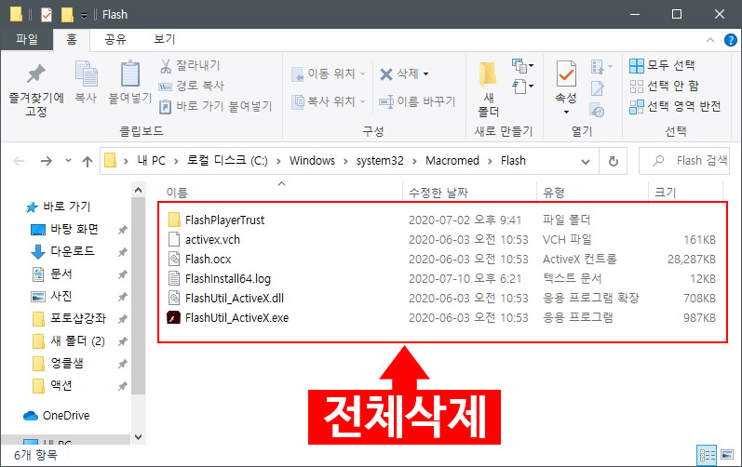Screen dimensions: 742x467
Task: Create 새 폴더 new folder
Action: pos(489,90)
